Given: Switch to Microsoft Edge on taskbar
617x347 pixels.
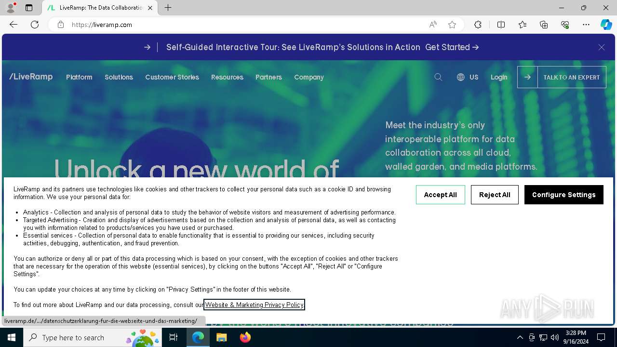Looking at the screenshot, I should click(198, 337).
